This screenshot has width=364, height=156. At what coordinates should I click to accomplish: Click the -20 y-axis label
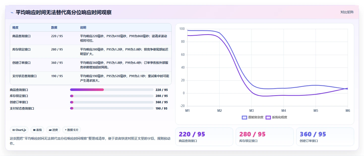(x=182, y=106)
